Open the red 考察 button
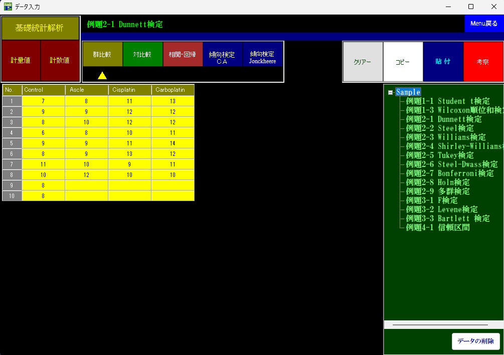Screen dimensions: 504x355 click(x=483, y=62)
